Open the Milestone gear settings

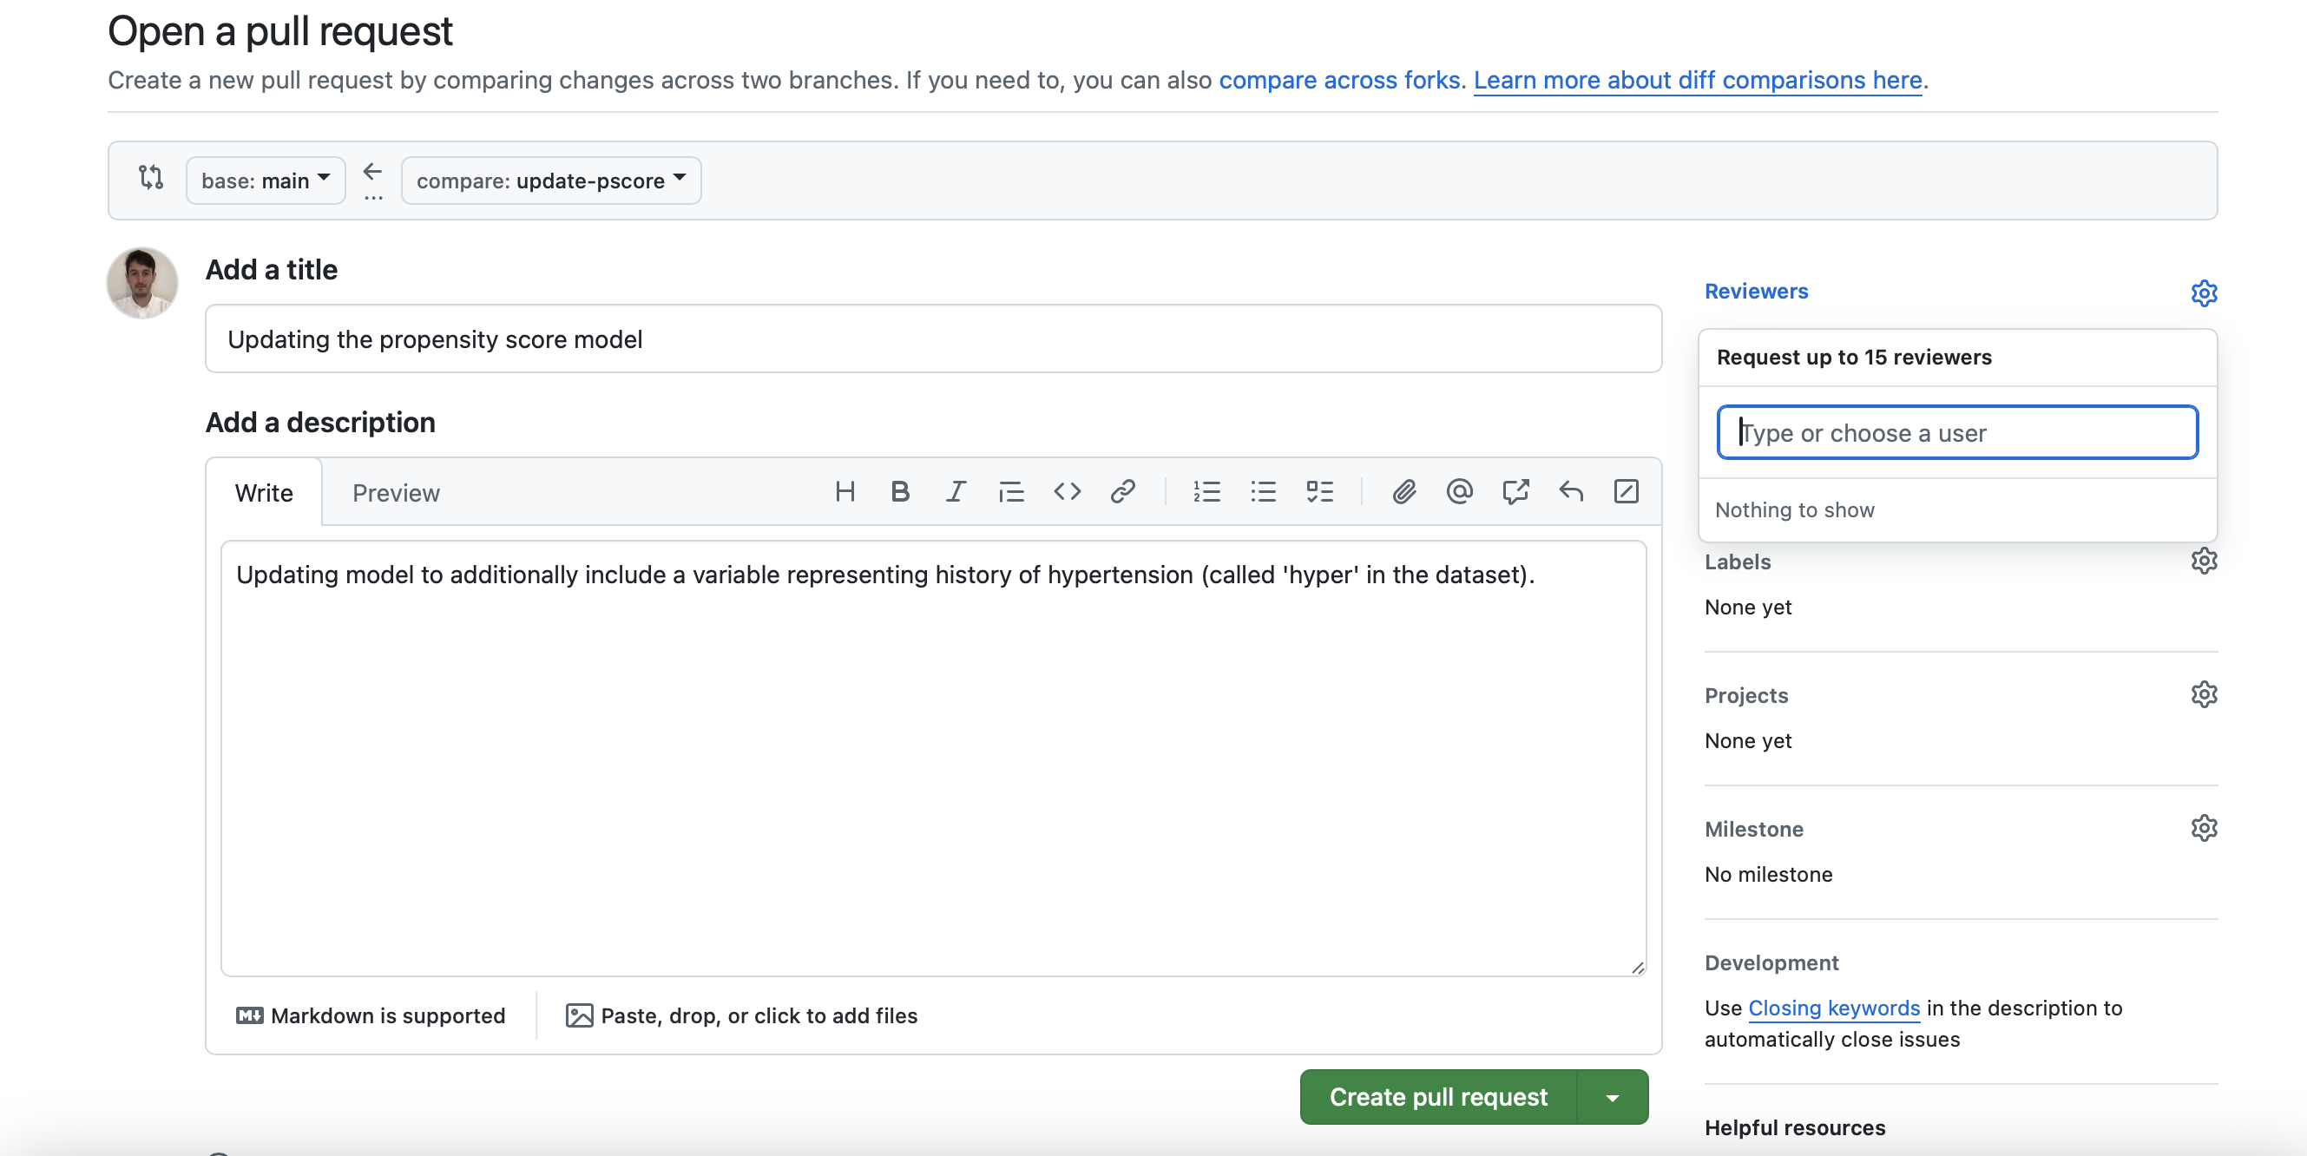click(2203, 828)
